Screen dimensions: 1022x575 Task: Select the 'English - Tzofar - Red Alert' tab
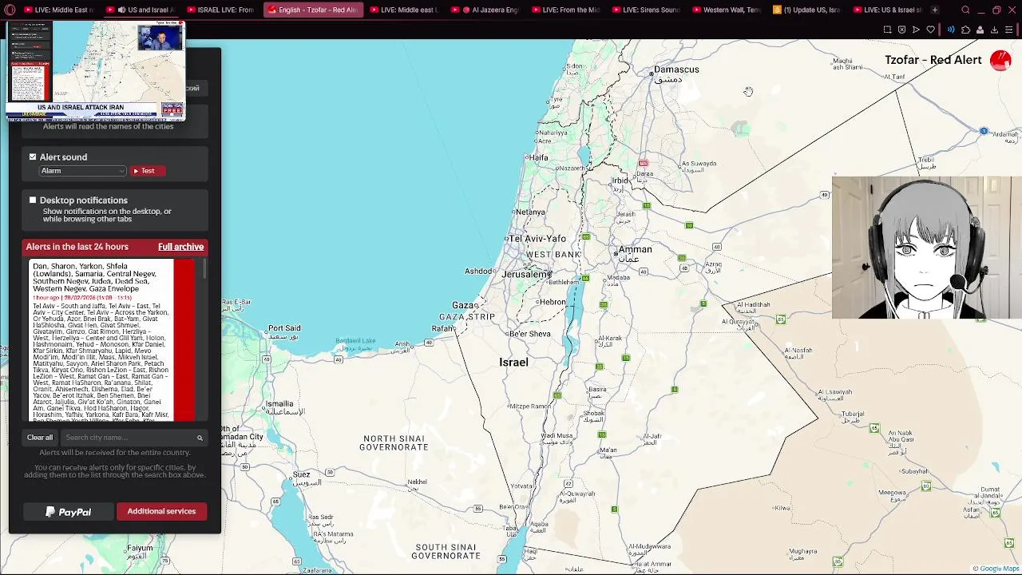(x=312, y=10)
